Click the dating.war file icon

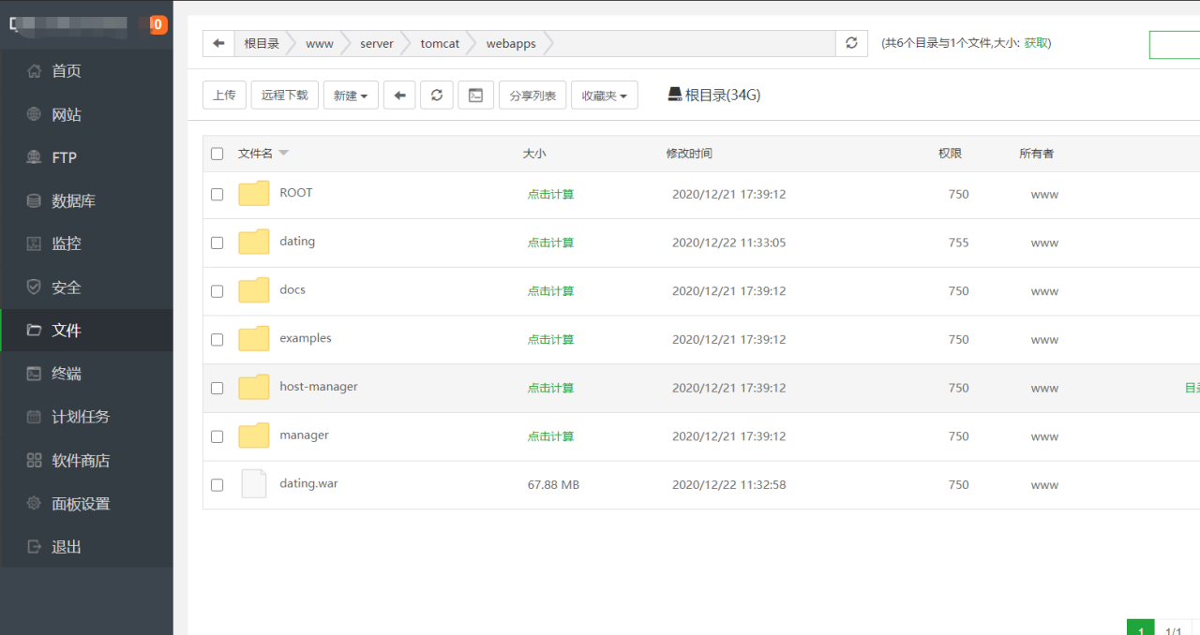point(254,484)
